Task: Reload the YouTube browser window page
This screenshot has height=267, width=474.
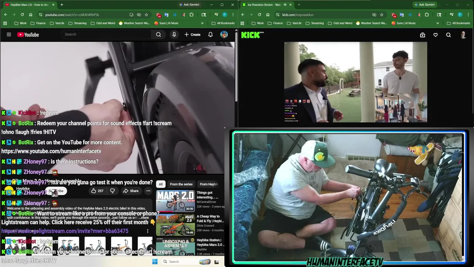Action: [x=22, y=14]
